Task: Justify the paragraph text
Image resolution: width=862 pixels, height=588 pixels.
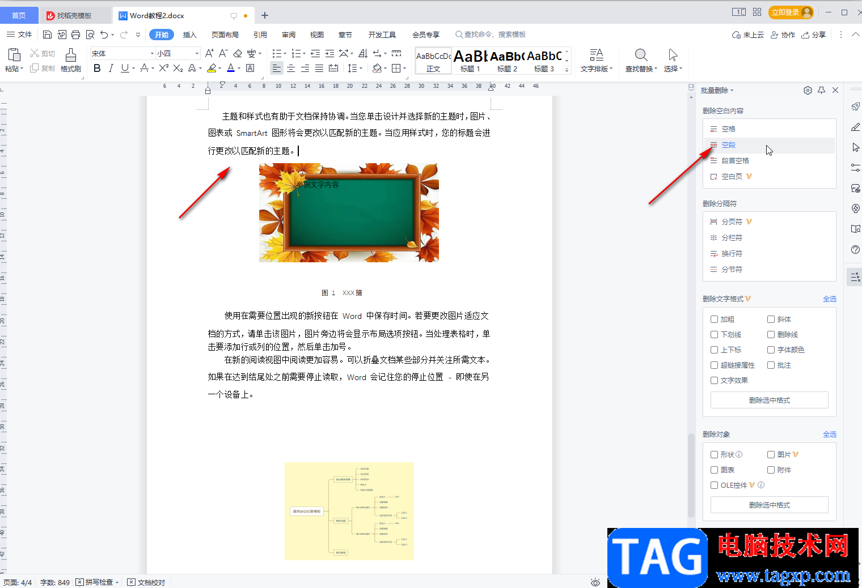Action: pos(319,68)
